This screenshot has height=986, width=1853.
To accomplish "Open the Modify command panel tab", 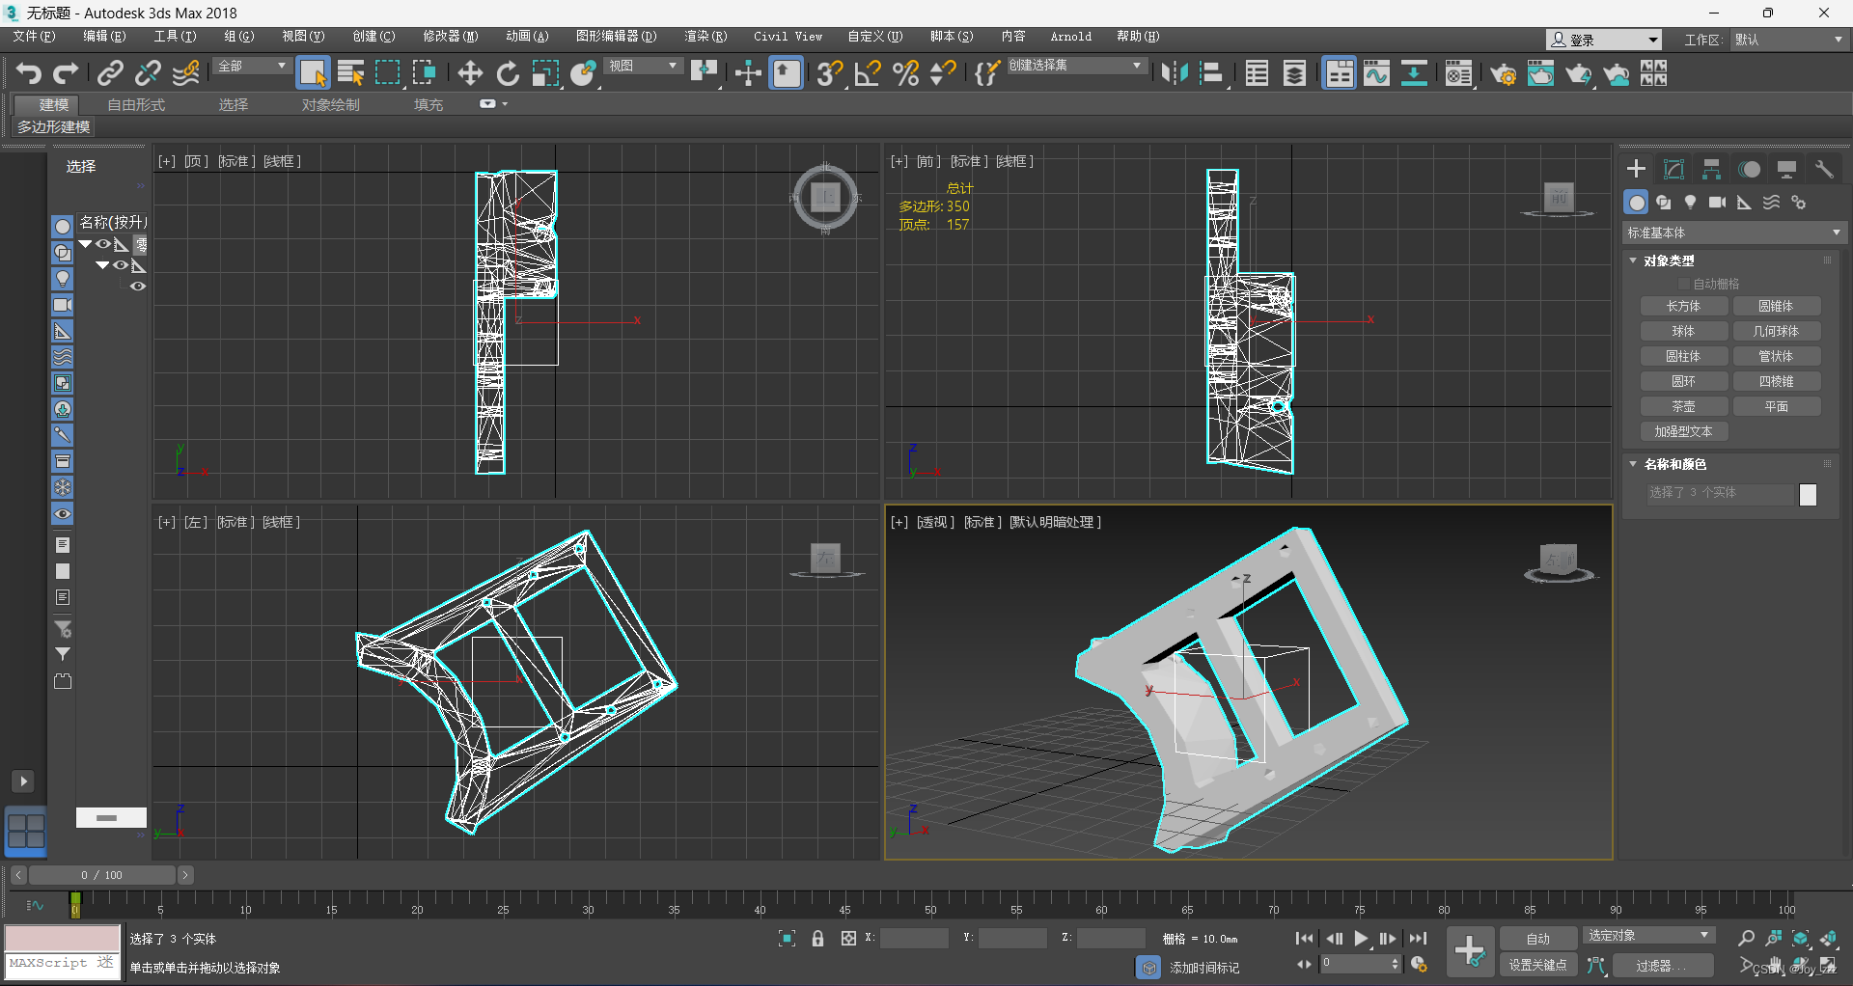I will point(1673,170).
